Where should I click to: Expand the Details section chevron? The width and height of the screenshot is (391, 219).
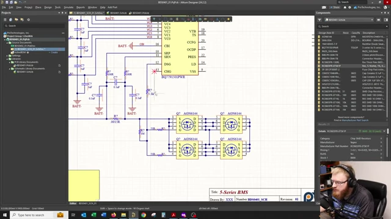384,131
